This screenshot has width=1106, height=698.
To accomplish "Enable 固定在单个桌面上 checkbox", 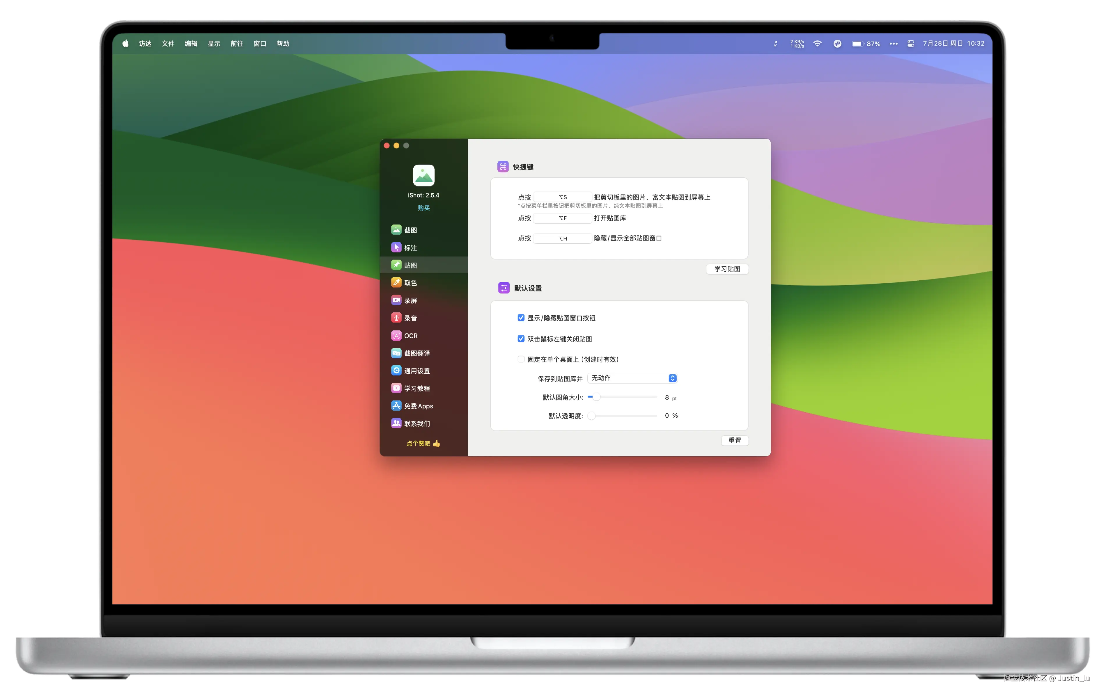I will click(521, 359).
